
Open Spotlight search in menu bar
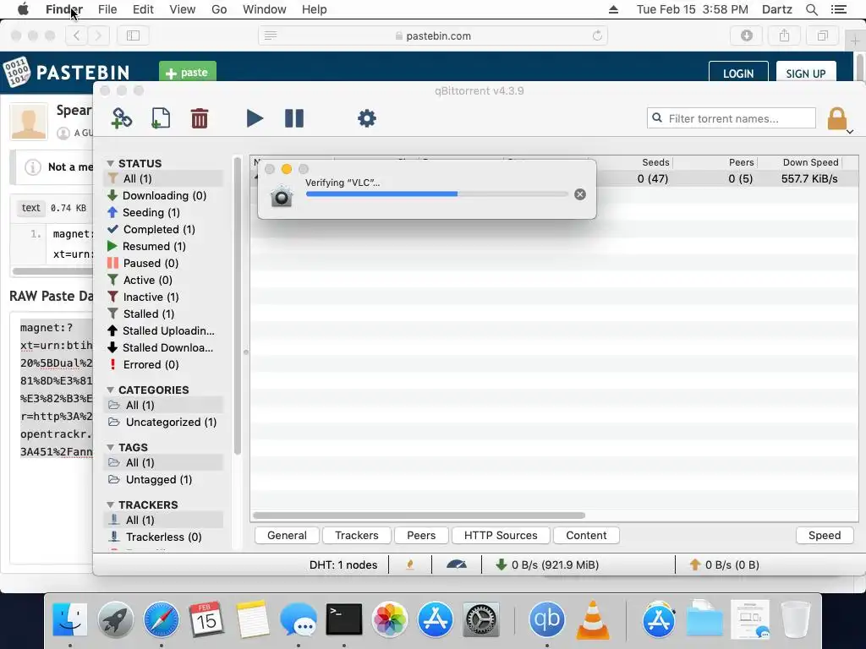tap(812, 9)
